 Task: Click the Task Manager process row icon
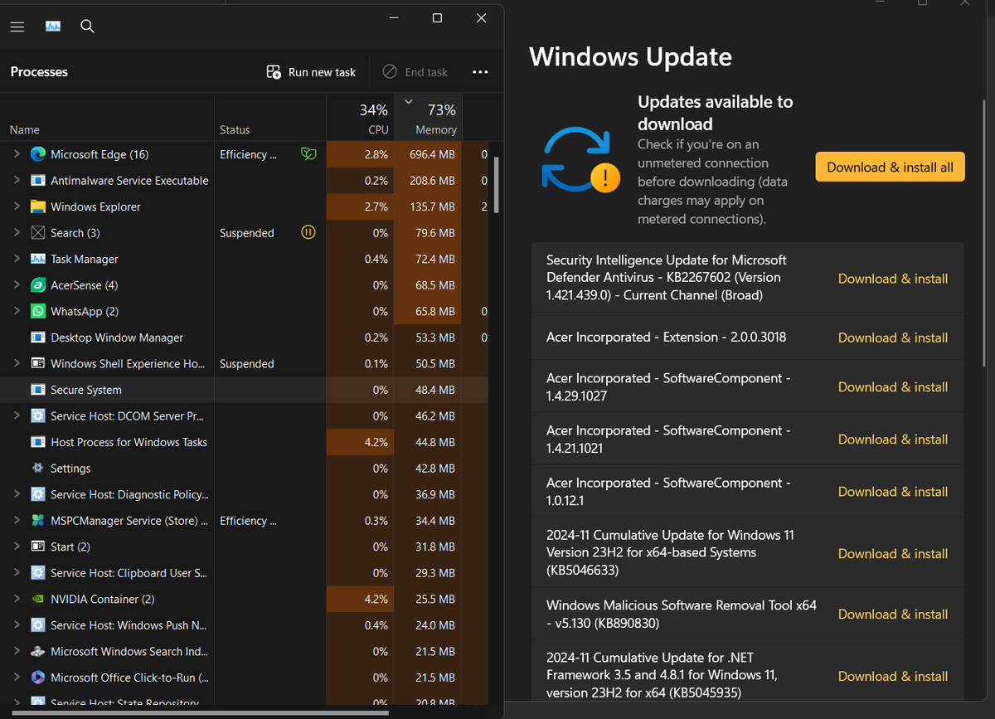coord(37,259)
